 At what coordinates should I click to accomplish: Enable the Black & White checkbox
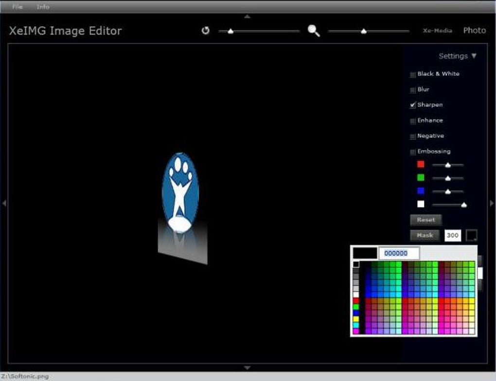click(413, 75)
